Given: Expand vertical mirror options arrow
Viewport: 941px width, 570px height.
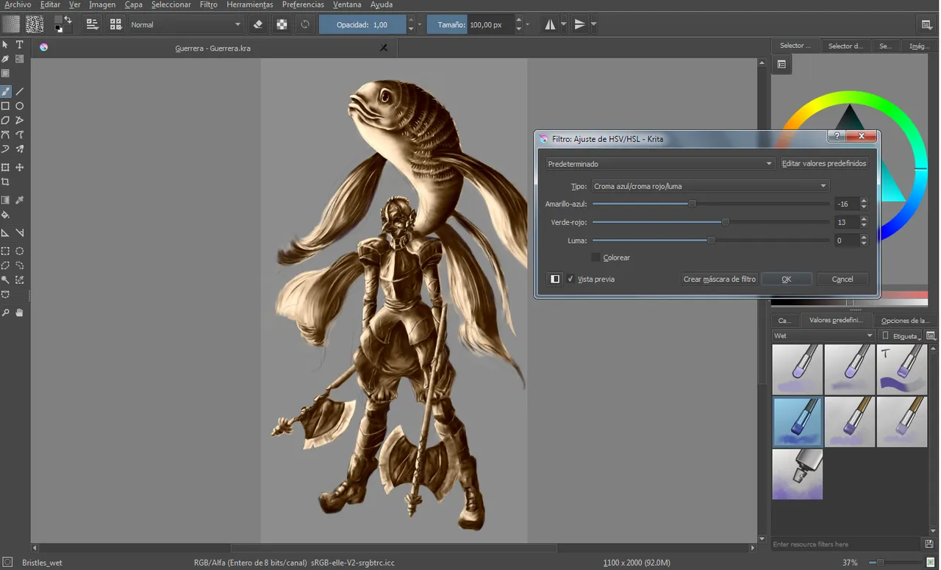Looking at the screenshot, I should click(593, 24).
